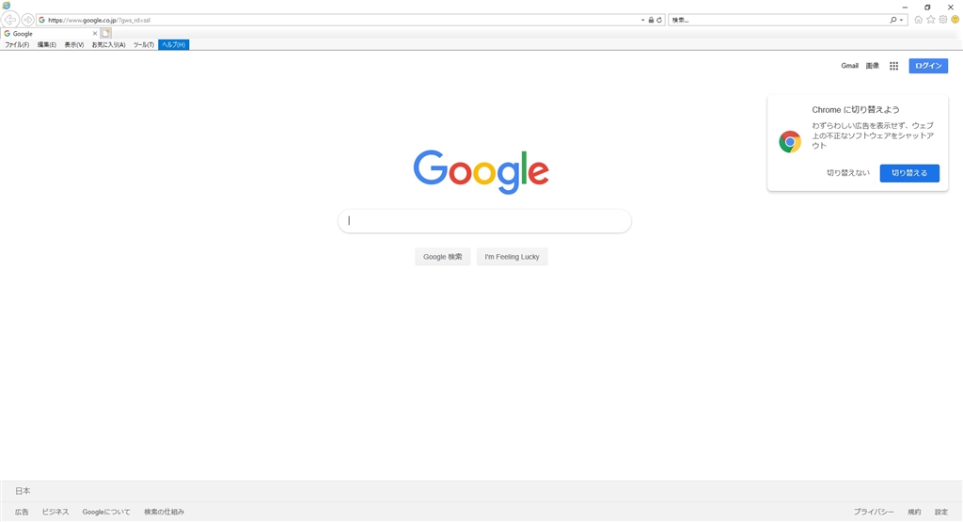Click the browser back arrow button
Image resolution: width=963 pixels, height=522 pixels.
pyautogui.click(x=9, y=20)
